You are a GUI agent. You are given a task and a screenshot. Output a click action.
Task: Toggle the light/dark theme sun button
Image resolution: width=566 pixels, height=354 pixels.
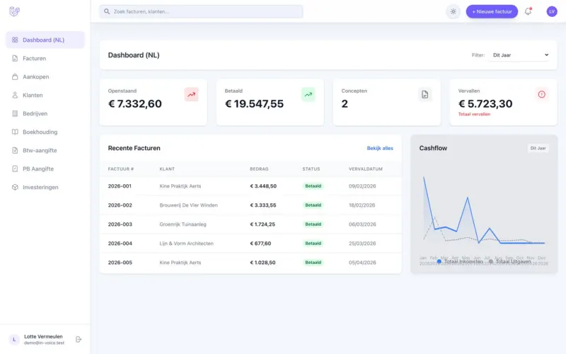(x=453, y=11)
